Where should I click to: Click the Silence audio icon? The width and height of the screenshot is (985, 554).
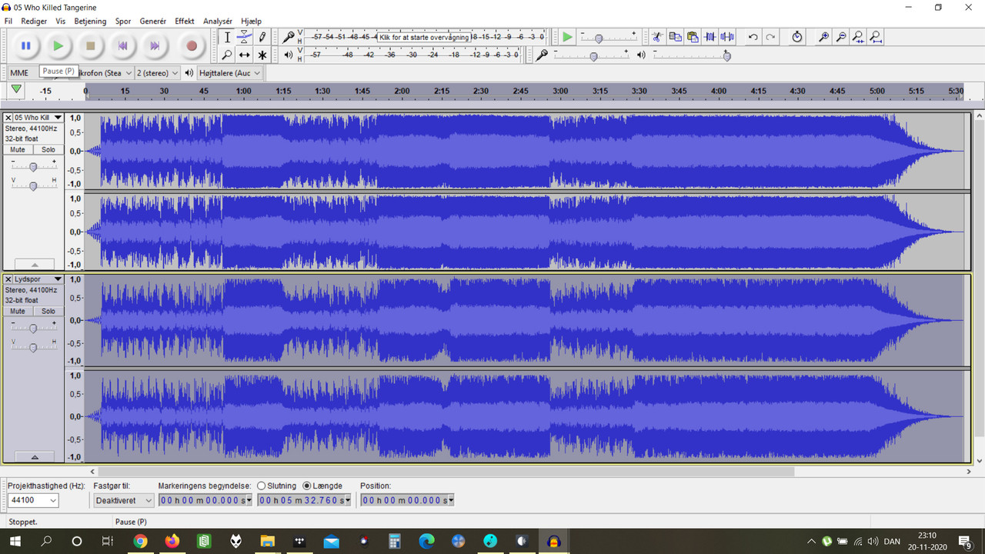pyautogui.click(x=727, y=37)
